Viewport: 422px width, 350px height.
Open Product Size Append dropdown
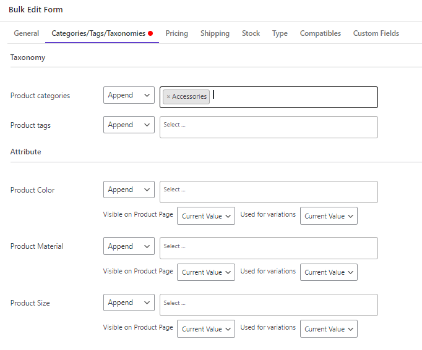(x=129, y=302)
